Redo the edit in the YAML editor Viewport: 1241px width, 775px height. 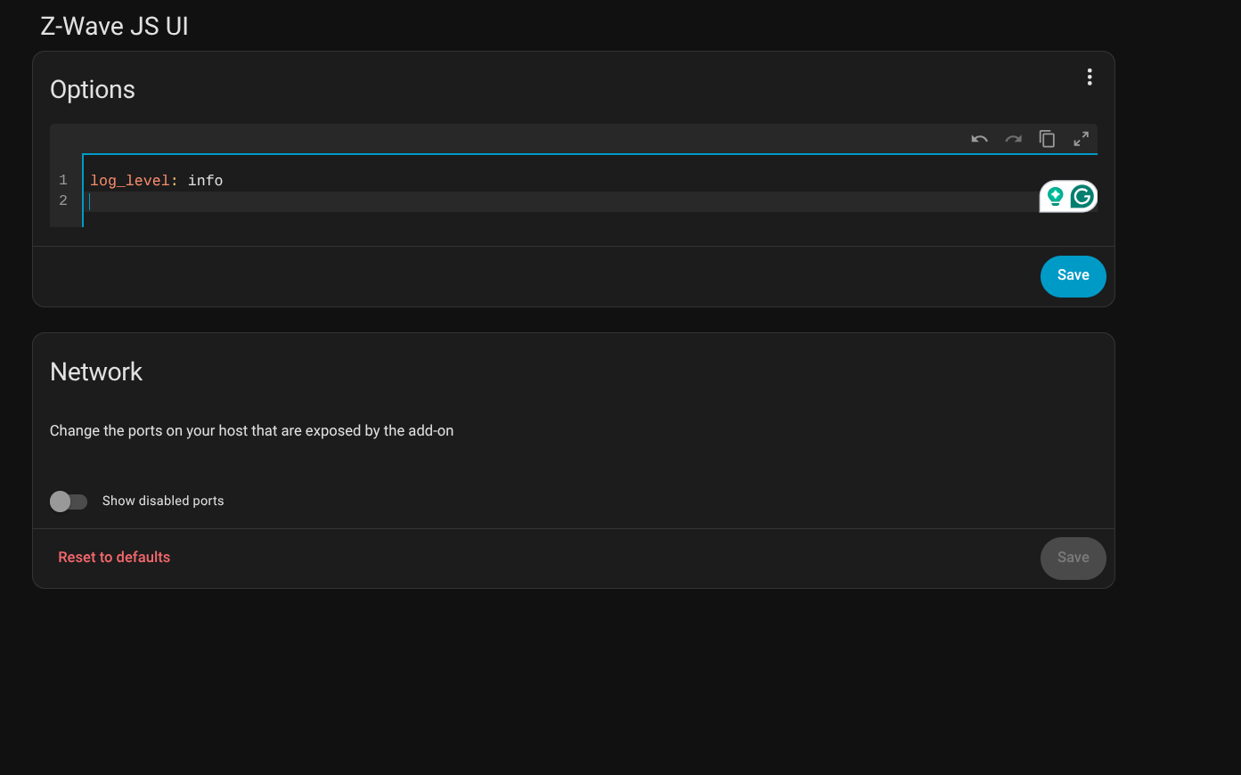(x=1013, y=139)
